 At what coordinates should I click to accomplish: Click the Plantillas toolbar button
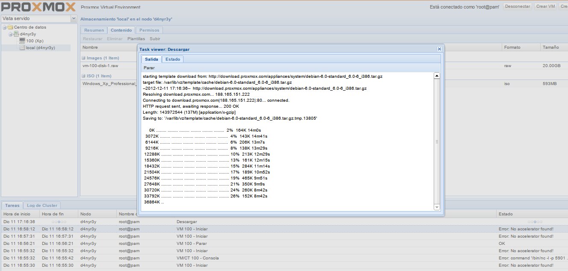(x=136, y=38)
